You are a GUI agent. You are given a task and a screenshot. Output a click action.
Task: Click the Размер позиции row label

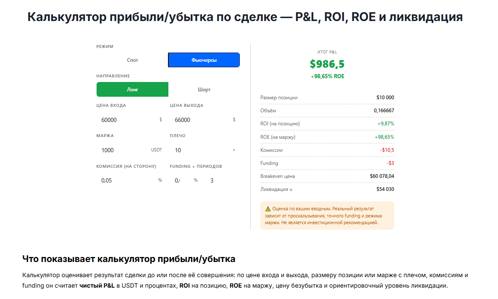pos(279,98)
